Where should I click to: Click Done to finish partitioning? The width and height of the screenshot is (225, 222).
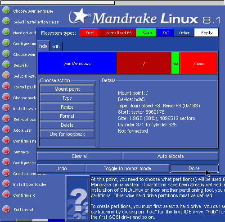[x=194, y=168]
